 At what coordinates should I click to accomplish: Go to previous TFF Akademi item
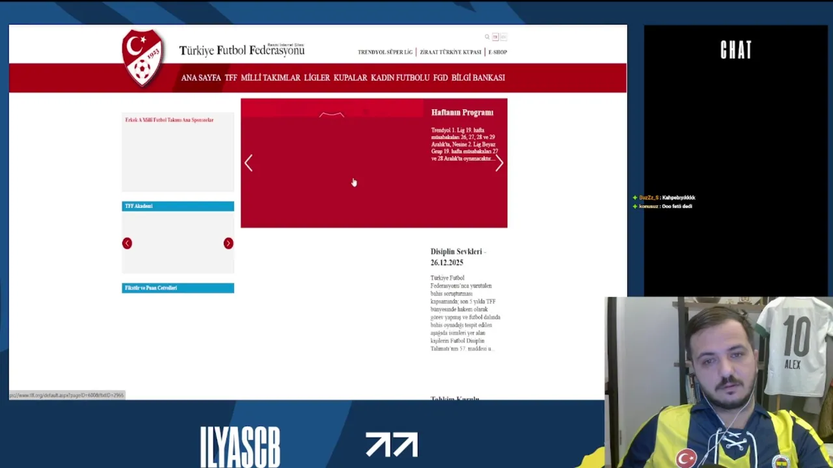127,243
